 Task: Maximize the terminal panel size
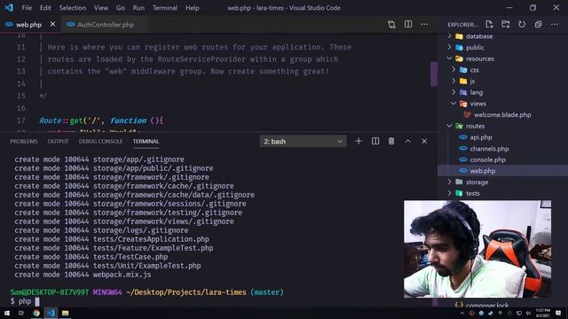tap(408, 141)
